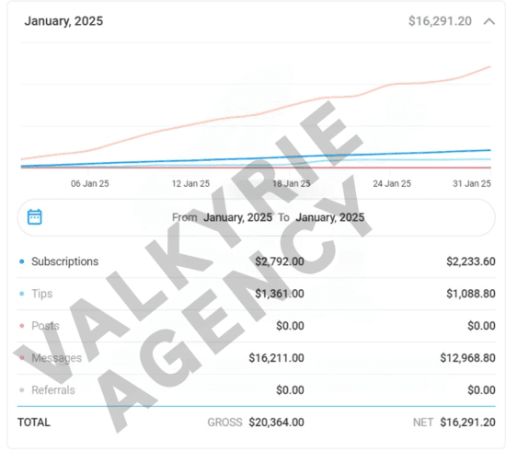Click the 06 Jan 25 axis label

coord(89,184)
